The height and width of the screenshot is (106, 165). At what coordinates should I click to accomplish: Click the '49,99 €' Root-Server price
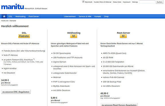104,93
